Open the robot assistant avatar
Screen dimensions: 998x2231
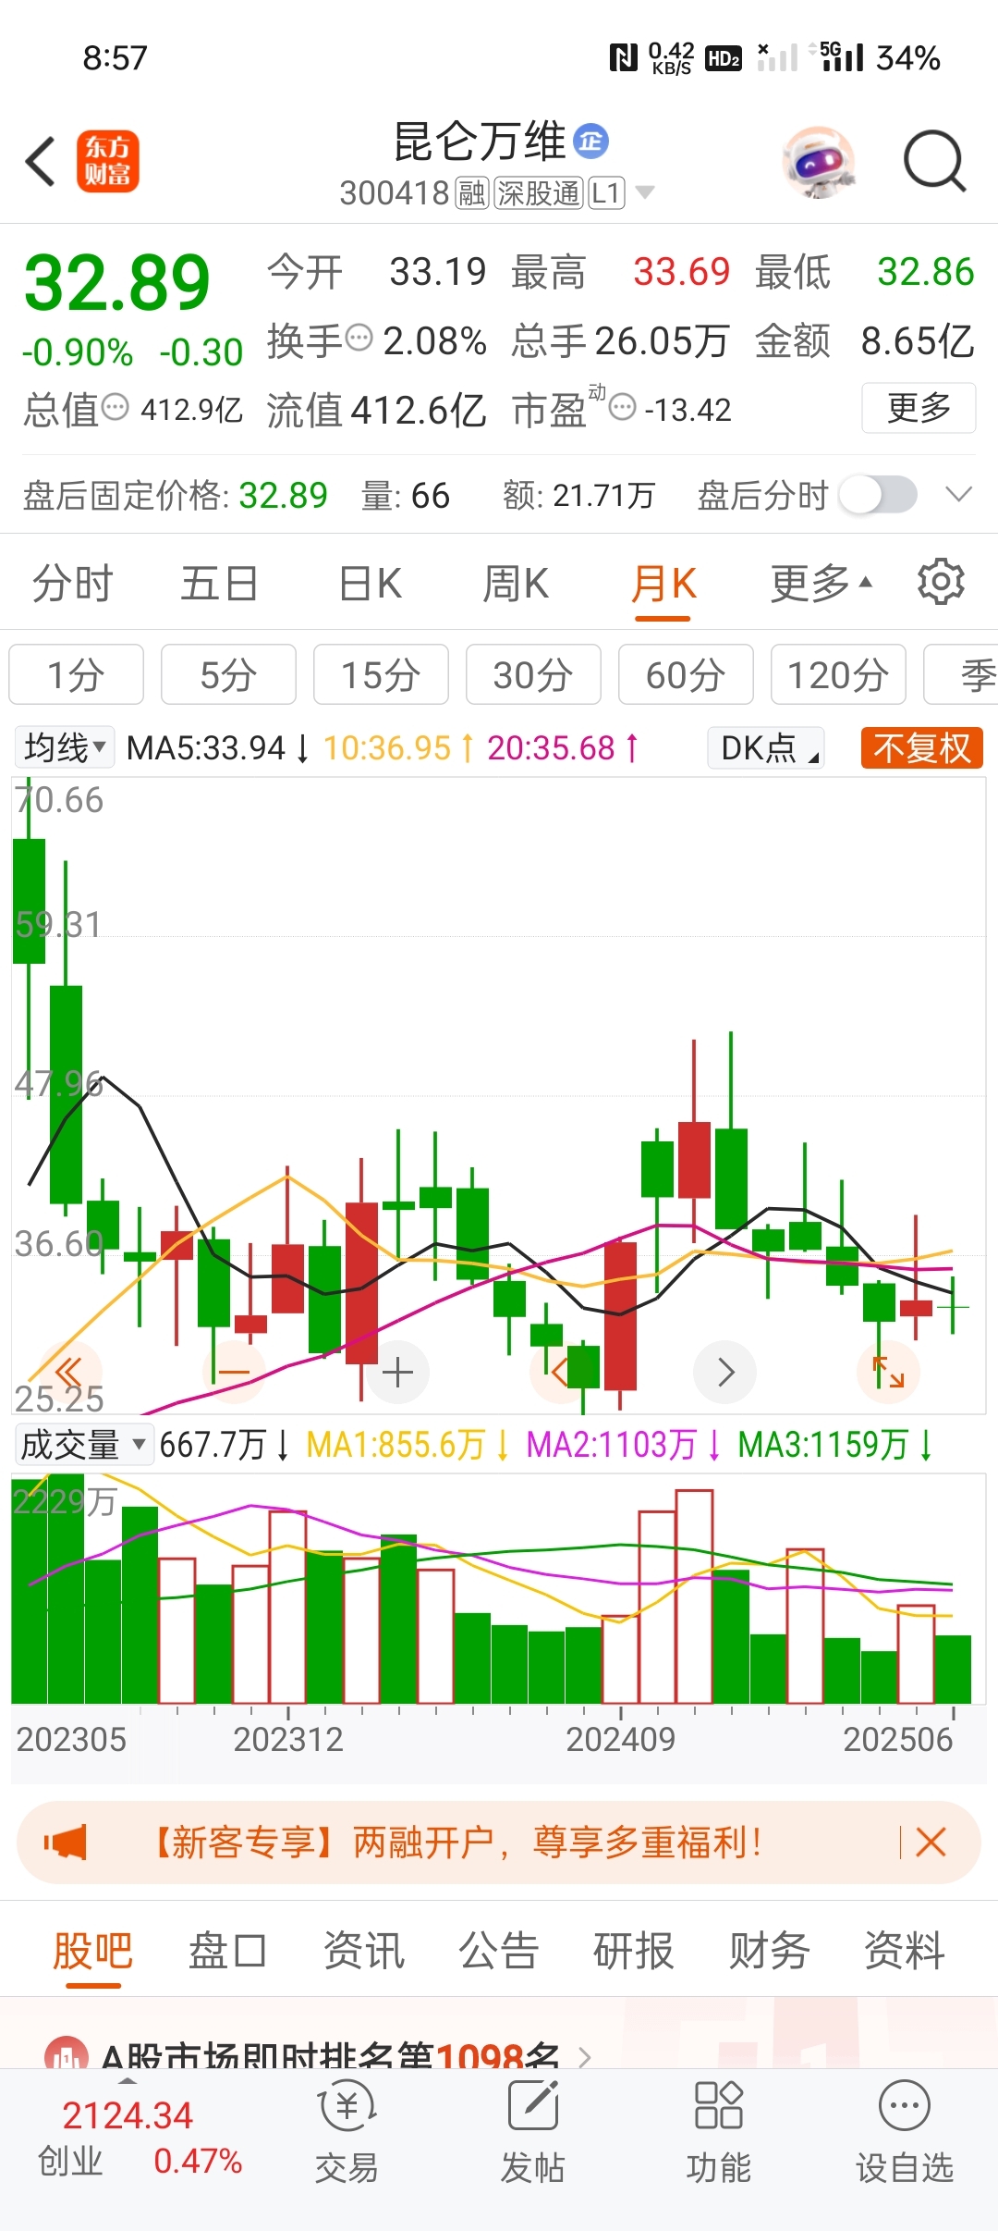[x=818, y=162]
